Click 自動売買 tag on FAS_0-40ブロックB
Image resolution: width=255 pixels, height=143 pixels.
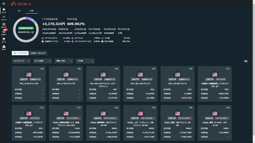coord(24,79)
